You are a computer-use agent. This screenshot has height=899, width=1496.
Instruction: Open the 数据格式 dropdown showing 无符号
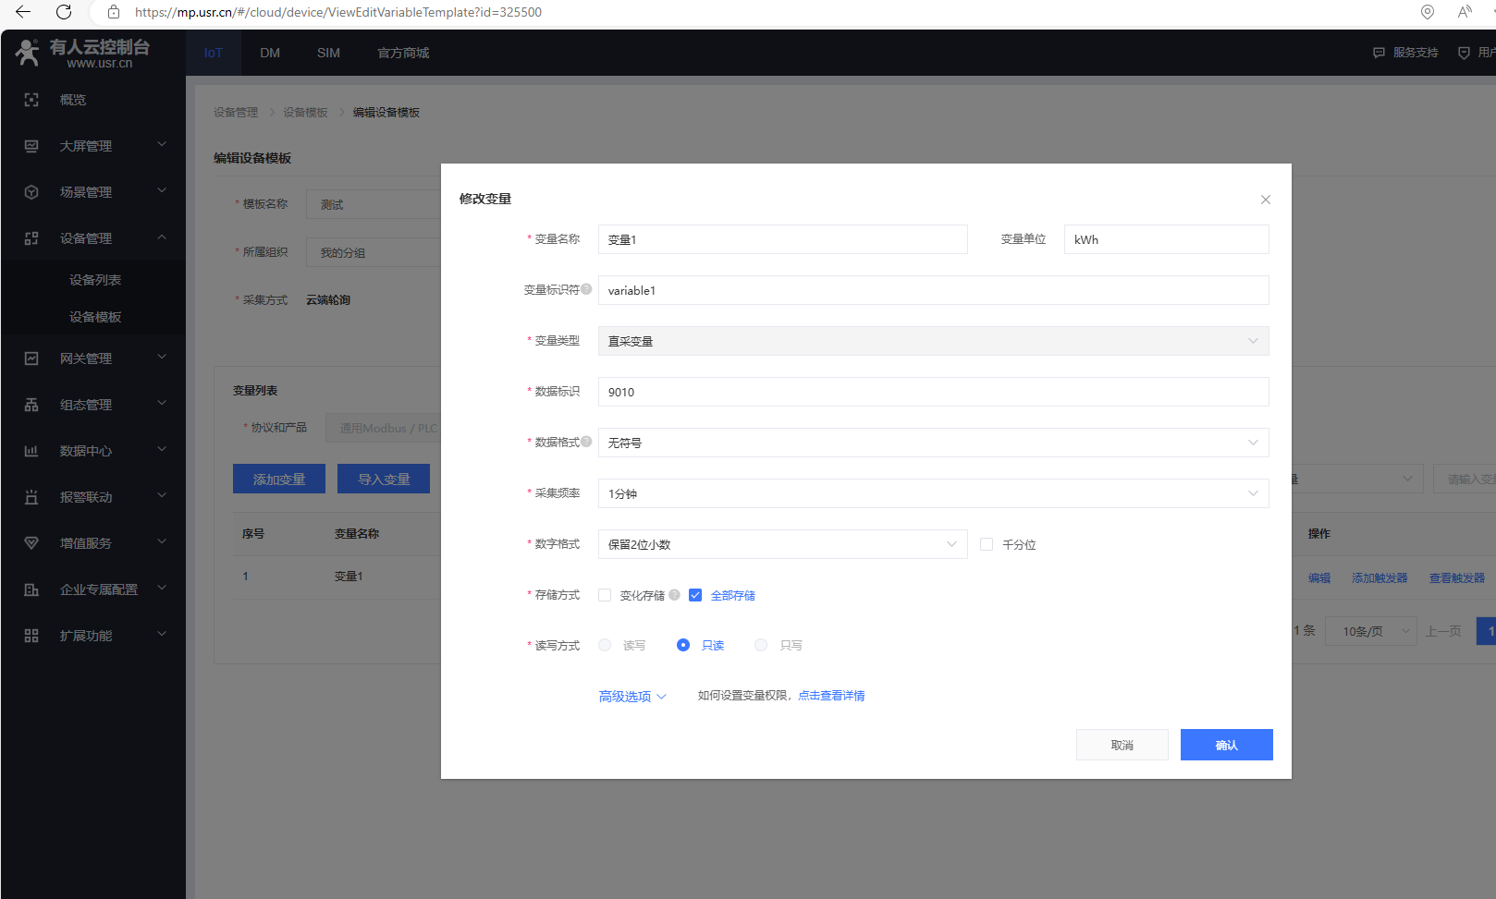pyautogui.click(x=933, y=443)
